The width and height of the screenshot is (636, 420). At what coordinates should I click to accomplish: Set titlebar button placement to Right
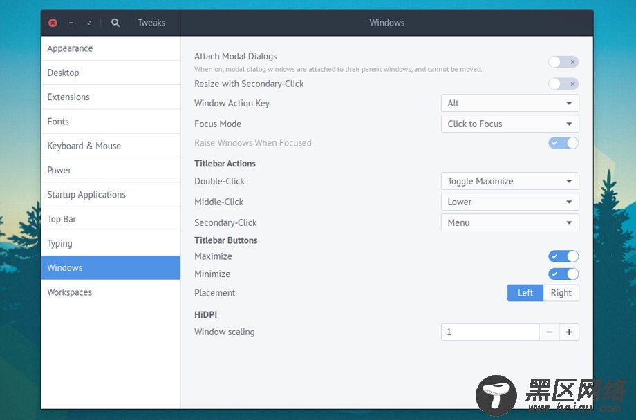(x=561, y=293)
